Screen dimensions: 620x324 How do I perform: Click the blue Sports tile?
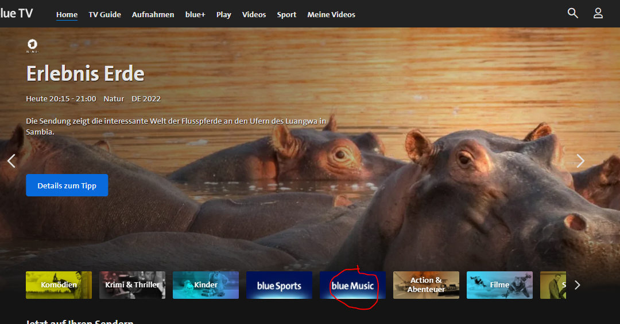tap(279, 285)
